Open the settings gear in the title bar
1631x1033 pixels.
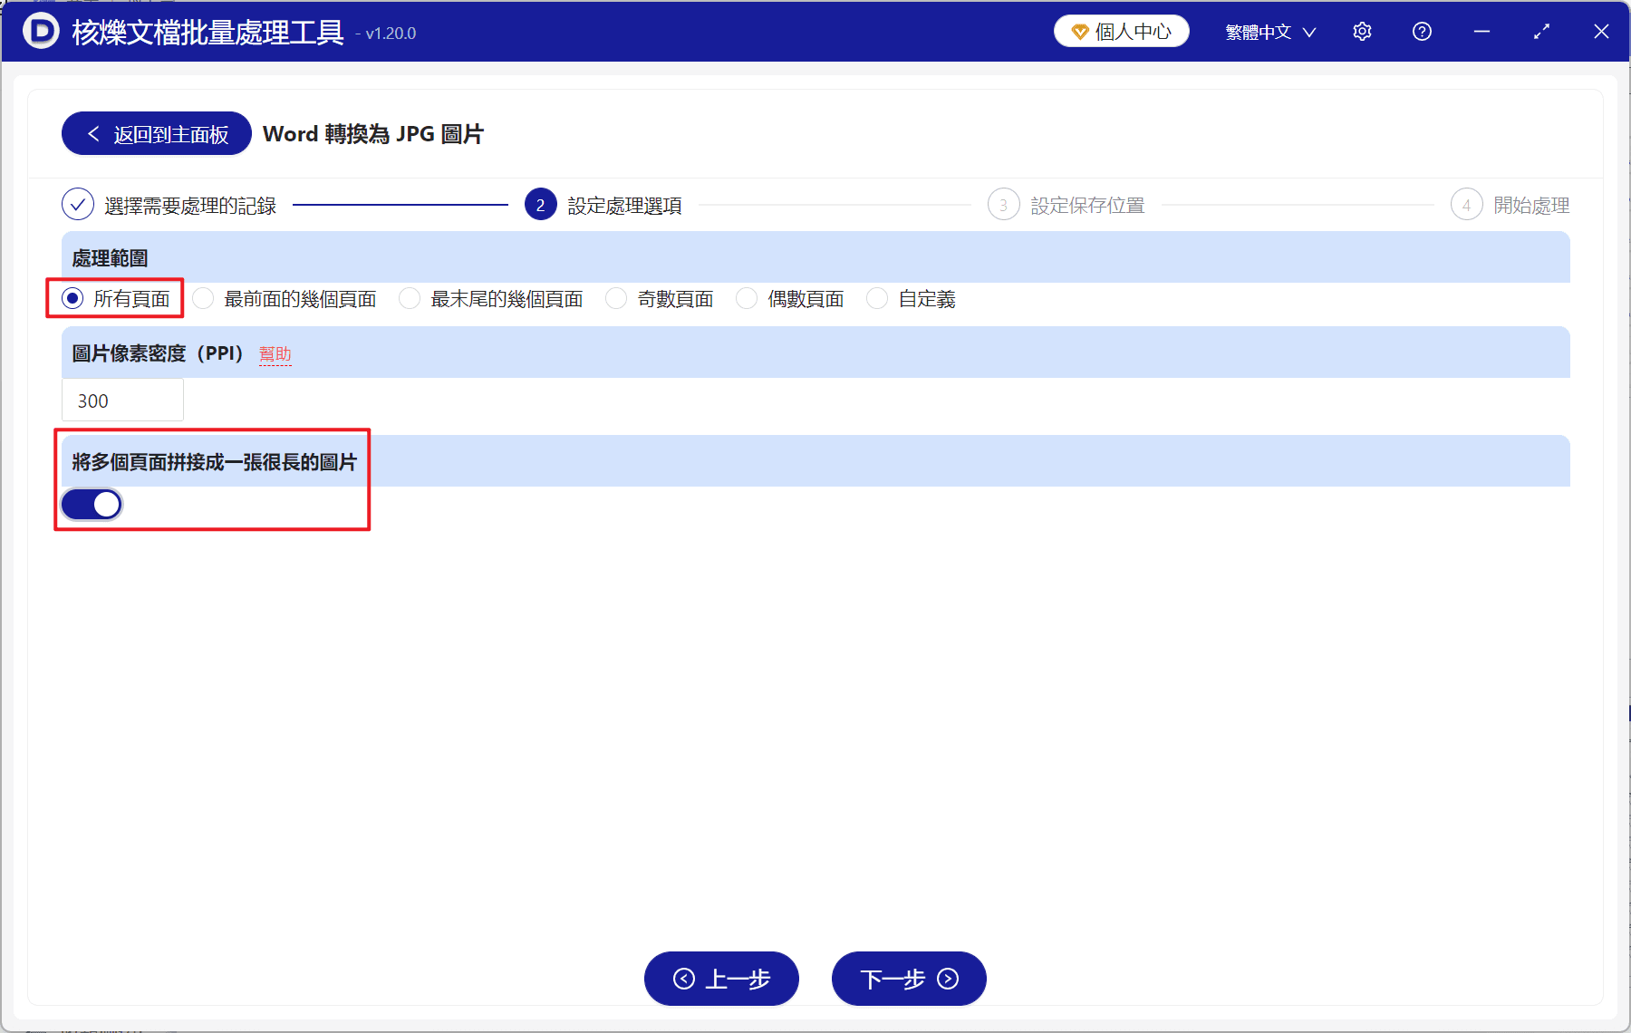click(x=1362, y=31)
